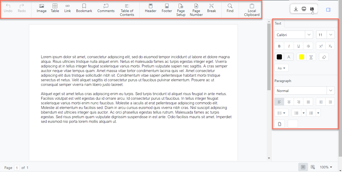Open the Comments panel
The height and width of the screenshot is (172, 342).
106,8
